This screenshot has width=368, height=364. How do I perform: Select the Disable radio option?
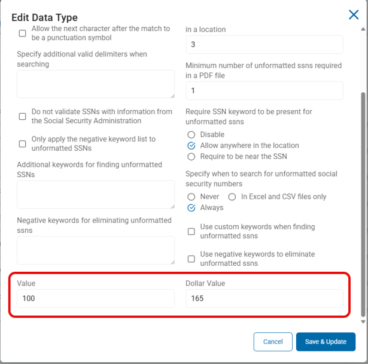(x=191, y=135)
